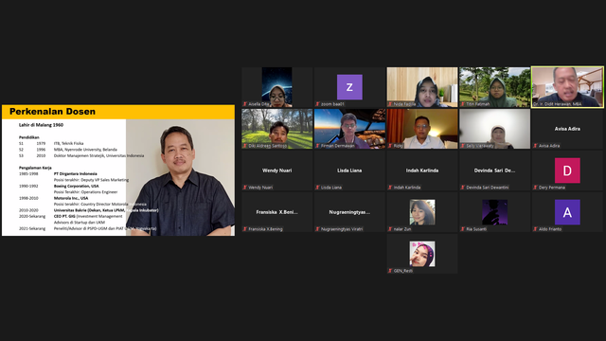The image size is (606, 341).
Task: Click the muted mic icon beside Dery Permana
Action: [535, 188]
